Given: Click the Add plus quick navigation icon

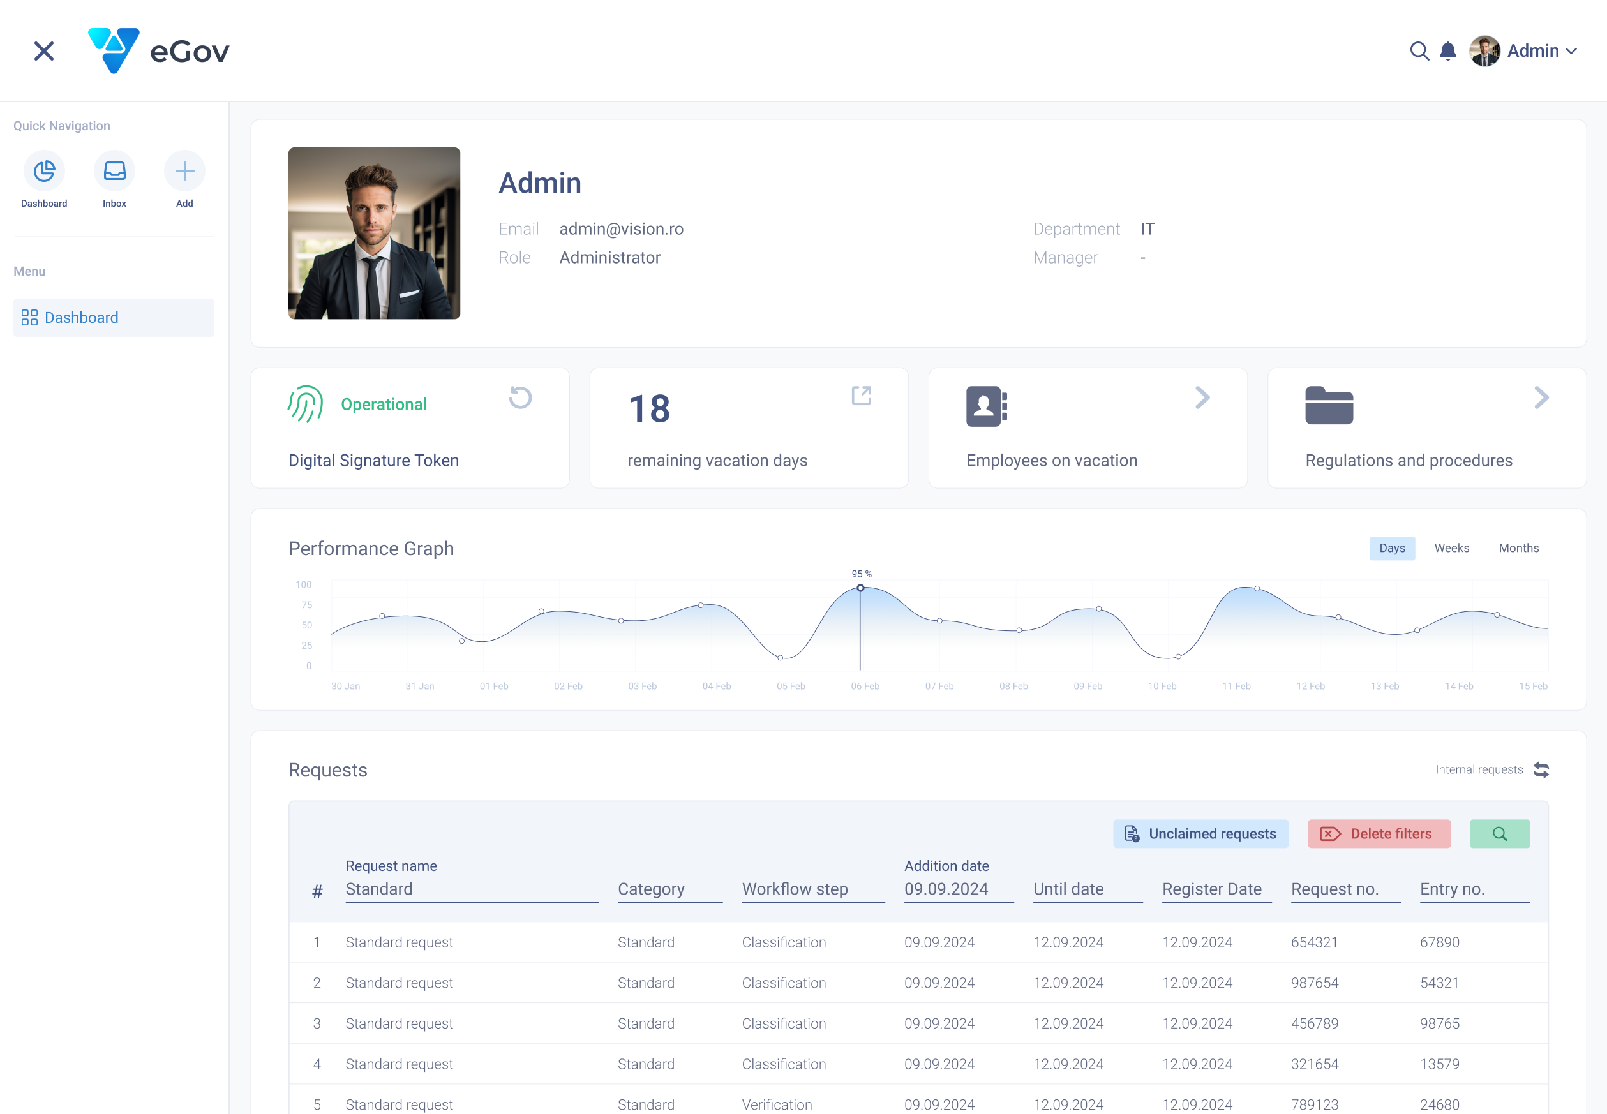Looking at the screenshot, I should (184, 171).
